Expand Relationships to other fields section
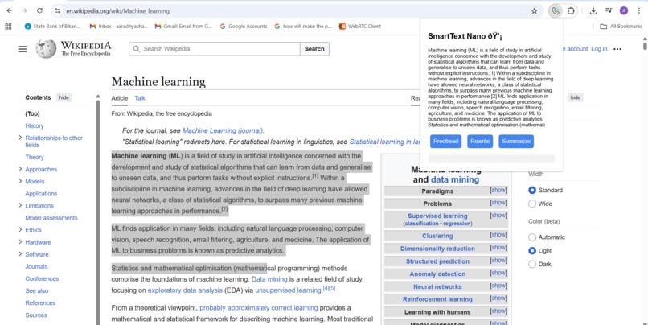This screenshot has height=325, width=648. coord(20,138)
